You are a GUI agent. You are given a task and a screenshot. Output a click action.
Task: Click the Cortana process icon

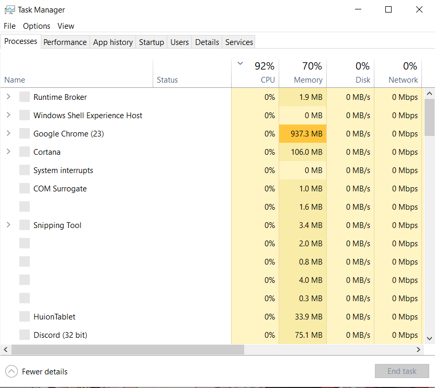click(x=25, y=152)
